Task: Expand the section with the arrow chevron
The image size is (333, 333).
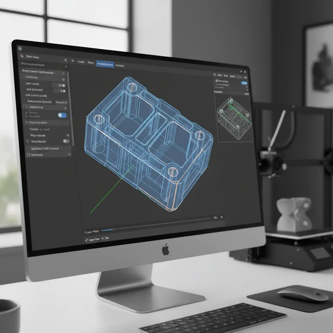Action: pos(27,122)
